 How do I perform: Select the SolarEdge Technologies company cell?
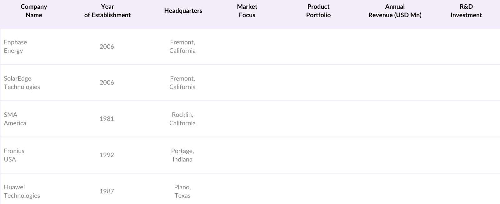click(x=22, y=83)
